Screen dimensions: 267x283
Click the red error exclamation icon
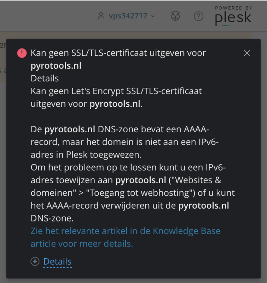click(x=22, y=53)
